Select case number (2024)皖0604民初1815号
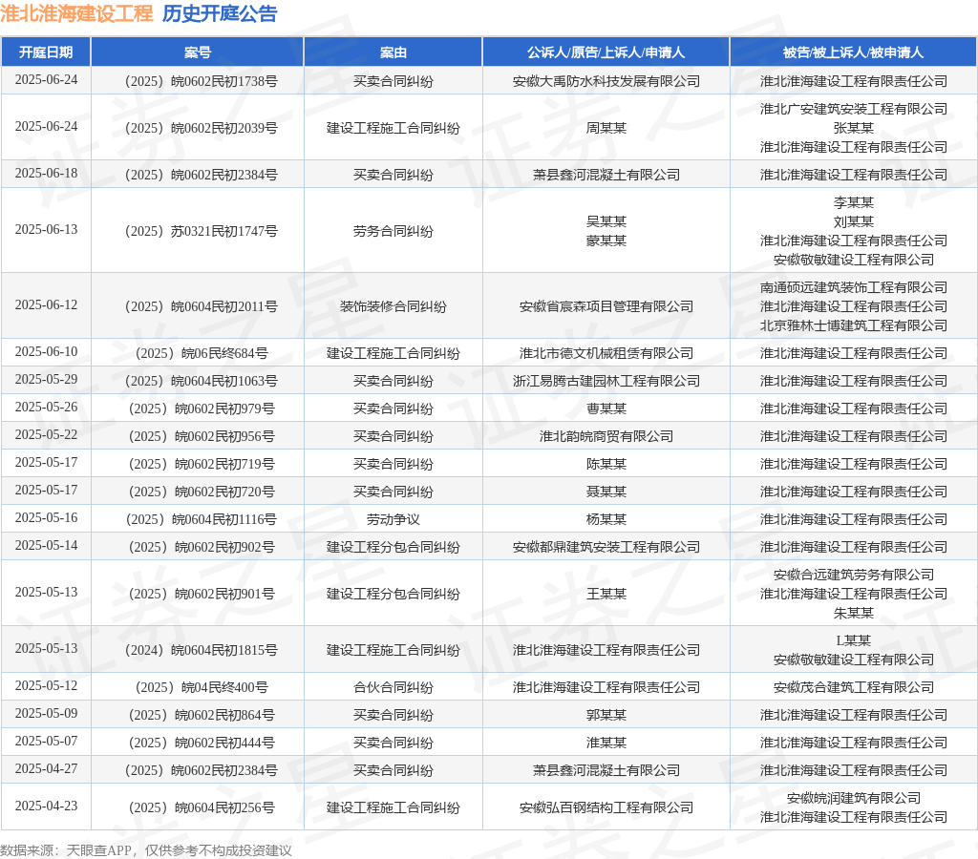The height and width of the screenshot is (859, 978). 198,650
